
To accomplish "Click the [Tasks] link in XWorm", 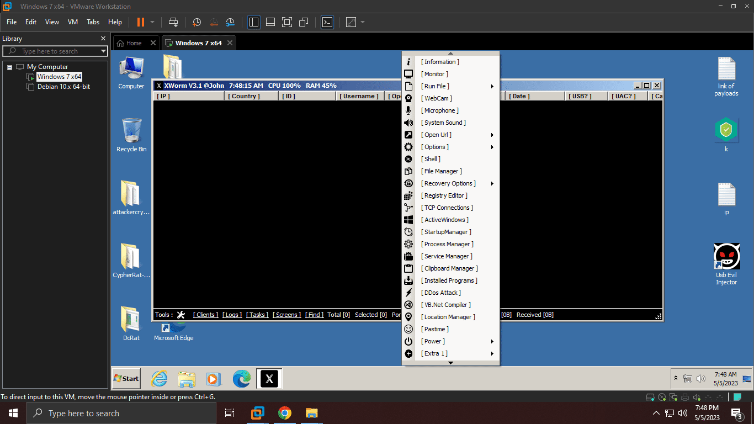I will [257, 315].
